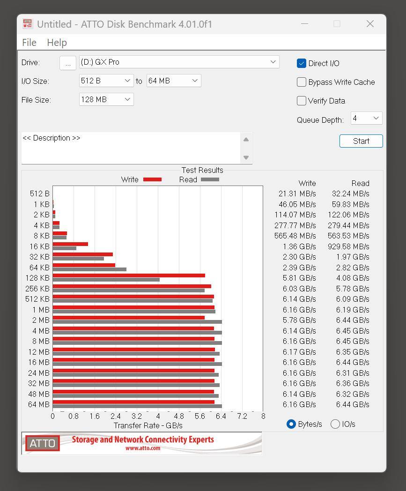The image size is (406, 491).
Task: Click the '929.58 MB/s' read value
Action: click(348, 246)
